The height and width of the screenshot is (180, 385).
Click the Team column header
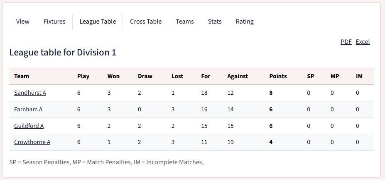(22, 76)
